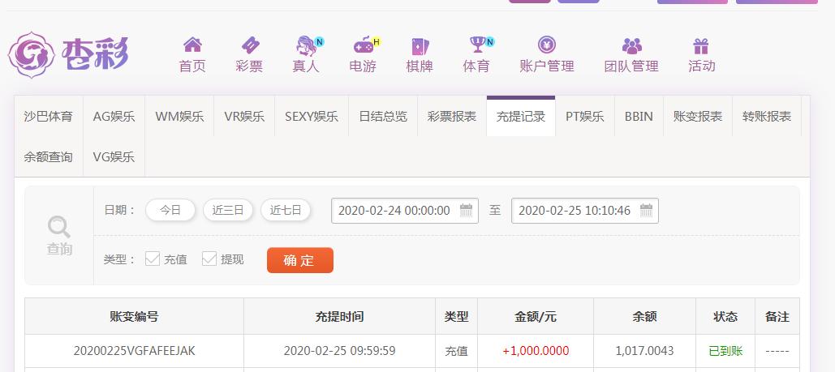Image resolution: width=835 pixels, height=372 pixels.
Task: Click the 类型 column header
Action: point(456,317)
